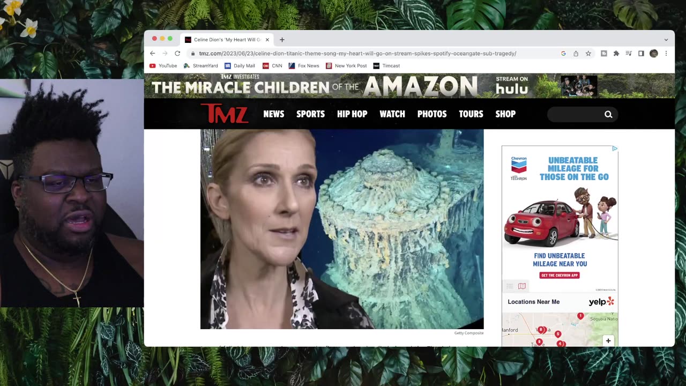
Task: Click Stream on Hulu in banner
Action: pyautogui.click(x=512, y=86)
